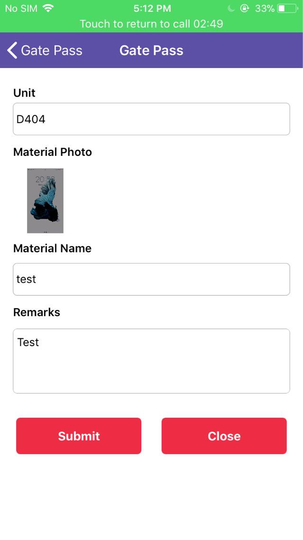Tap the rotation lock icon
The image size is (303, 540).
(245, 9)
